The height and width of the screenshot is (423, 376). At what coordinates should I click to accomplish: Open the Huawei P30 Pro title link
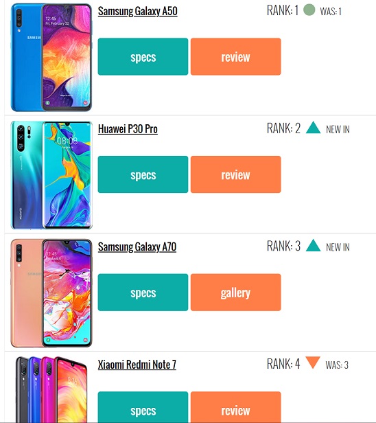(128, 129)
